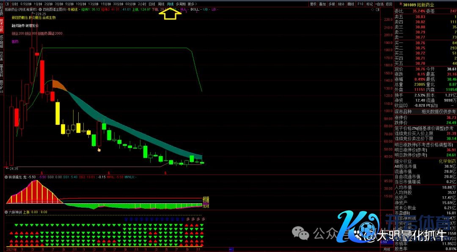The image size is (457, 252).
Task: Switch to the 月线 monthly period tab
Action: coord(170,4)
